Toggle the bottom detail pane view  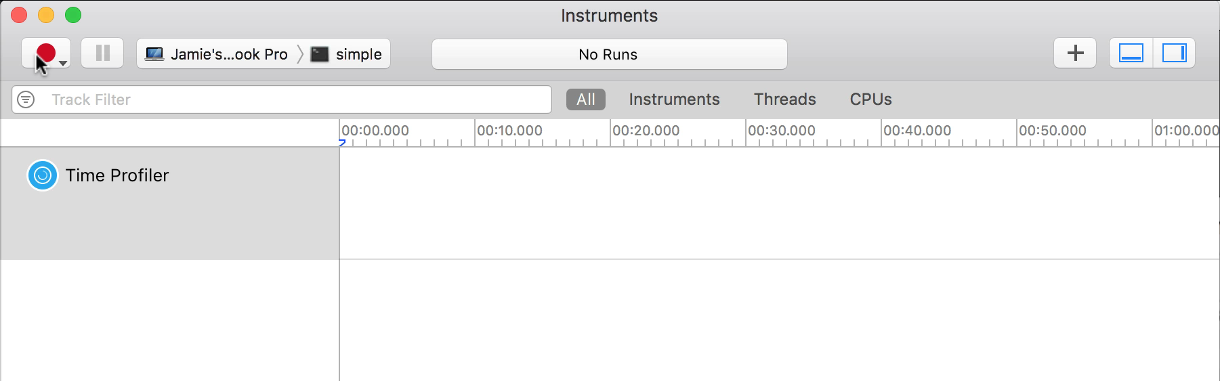tap(1131, 53)
